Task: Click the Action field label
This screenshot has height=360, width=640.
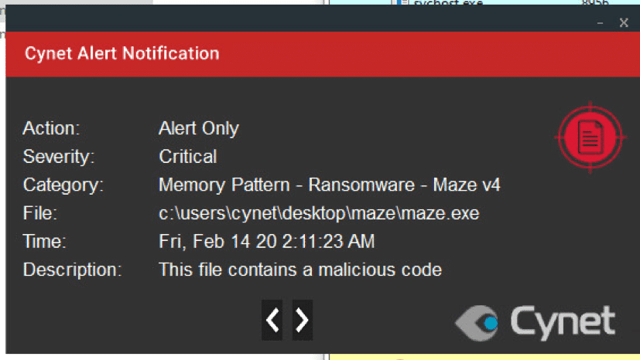Action: [x=51, y=128]
